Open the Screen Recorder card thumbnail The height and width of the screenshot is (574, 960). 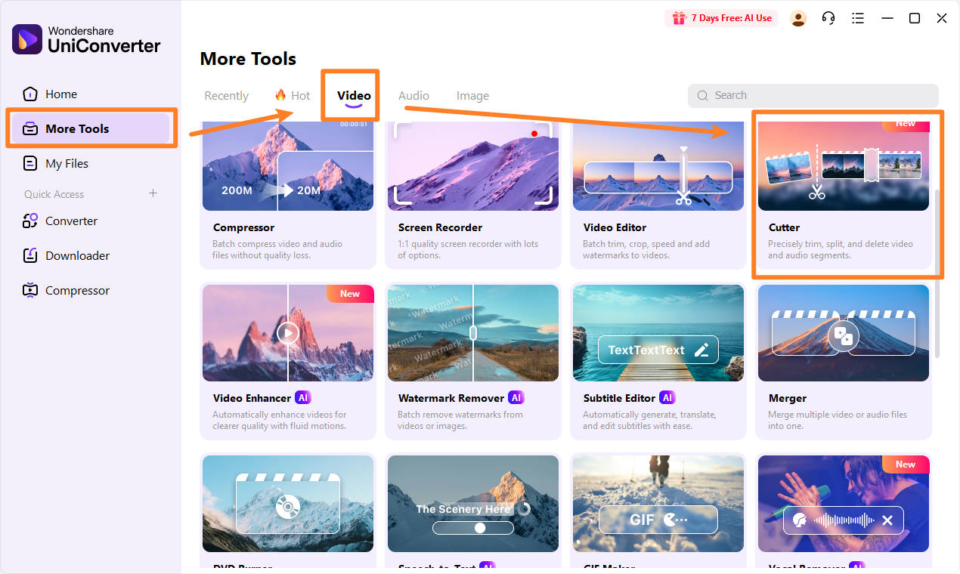[473, 166]
